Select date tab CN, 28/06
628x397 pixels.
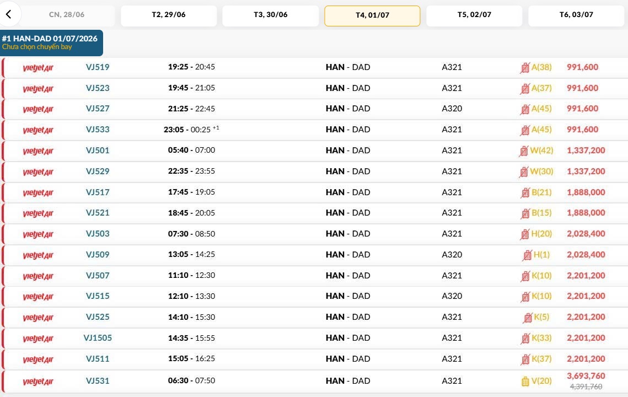coord(67,15)
